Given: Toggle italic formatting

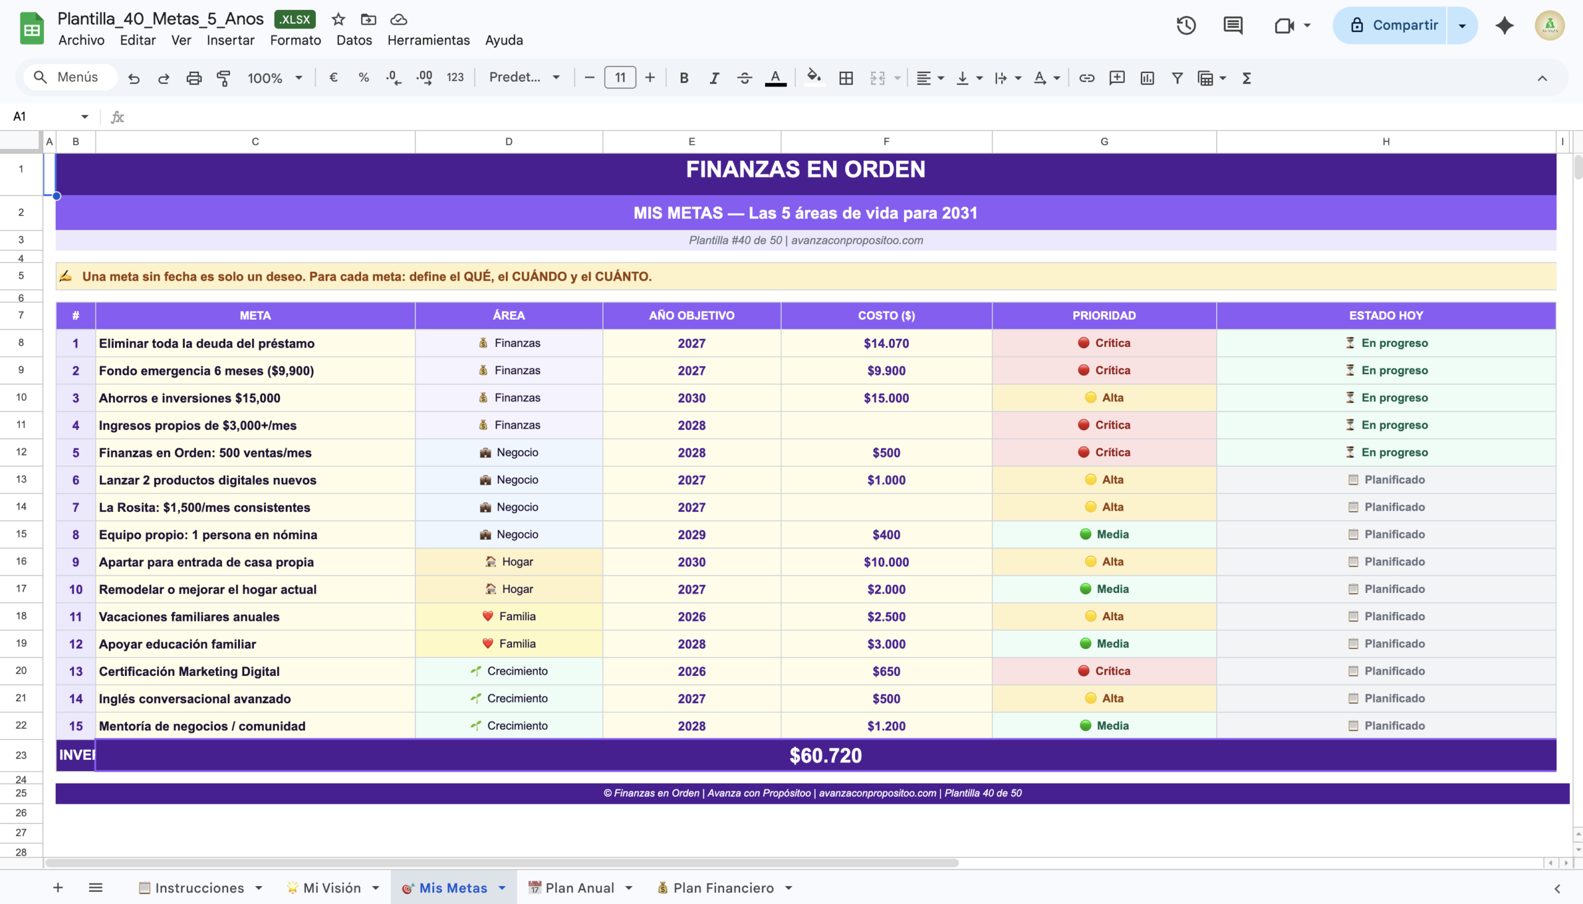Looking at the screenshot, I should [x=714, y=78].
